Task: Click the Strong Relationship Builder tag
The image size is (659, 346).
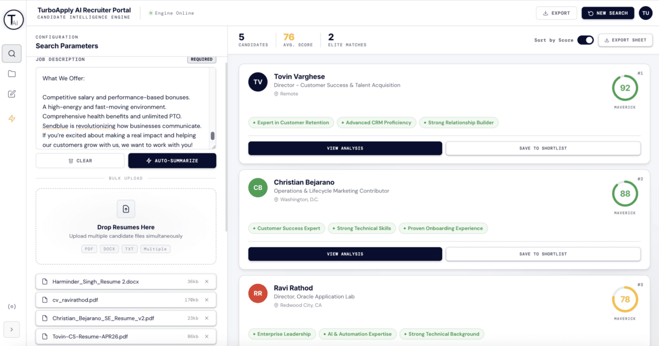Action: click(x=459, y=122)
